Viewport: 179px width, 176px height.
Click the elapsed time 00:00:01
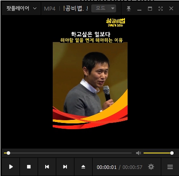point(107,167)
